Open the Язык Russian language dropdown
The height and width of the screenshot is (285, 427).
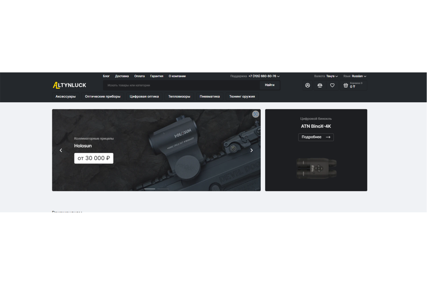click(355, 76)
